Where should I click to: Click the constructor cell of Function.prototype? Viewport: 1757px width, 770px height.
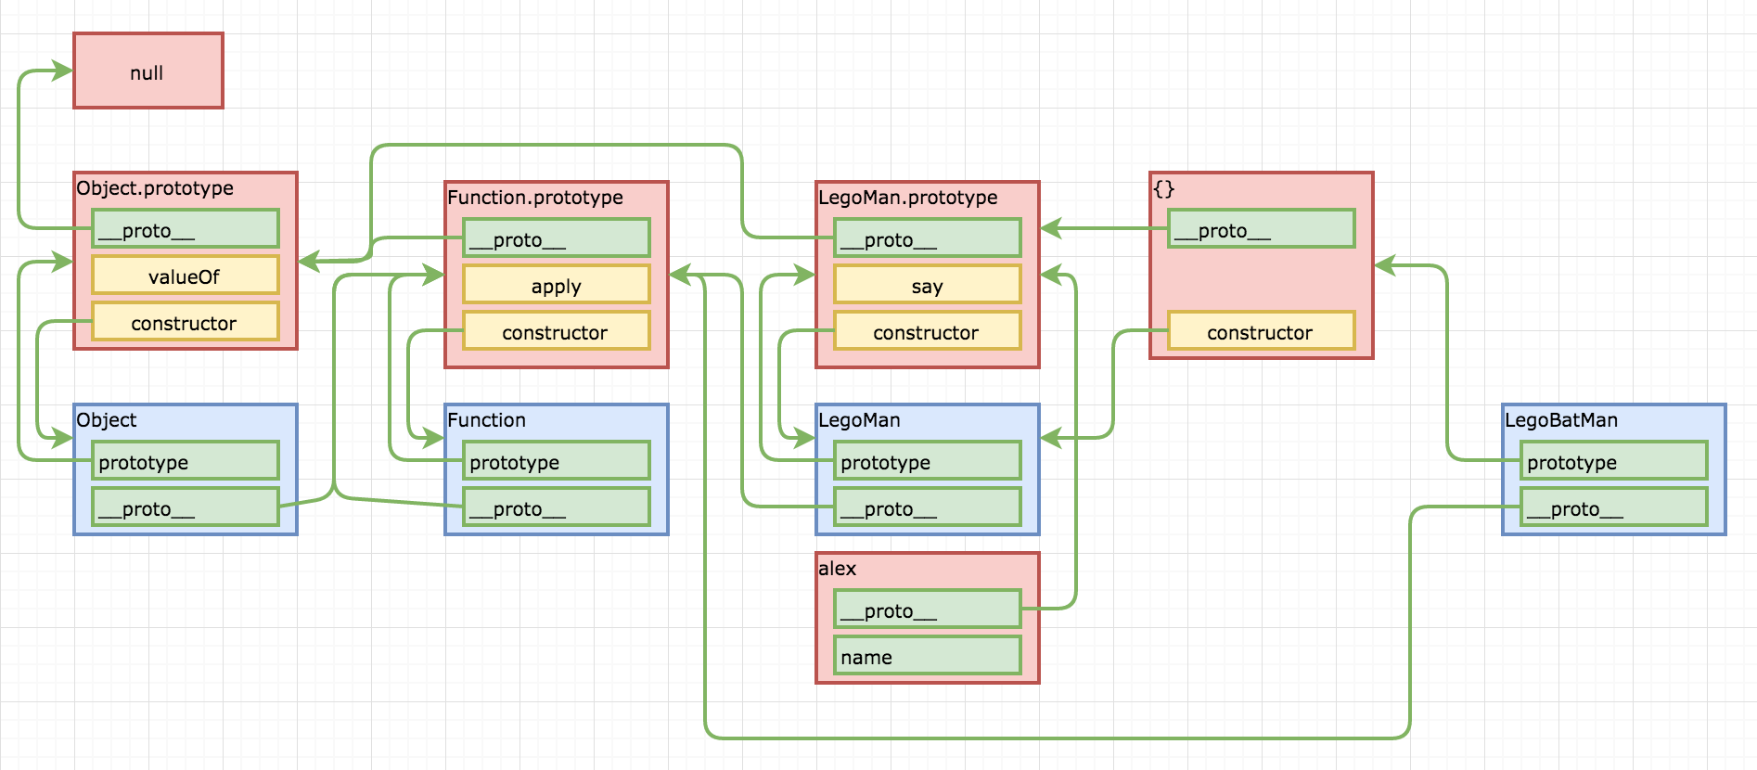[556, 331]
